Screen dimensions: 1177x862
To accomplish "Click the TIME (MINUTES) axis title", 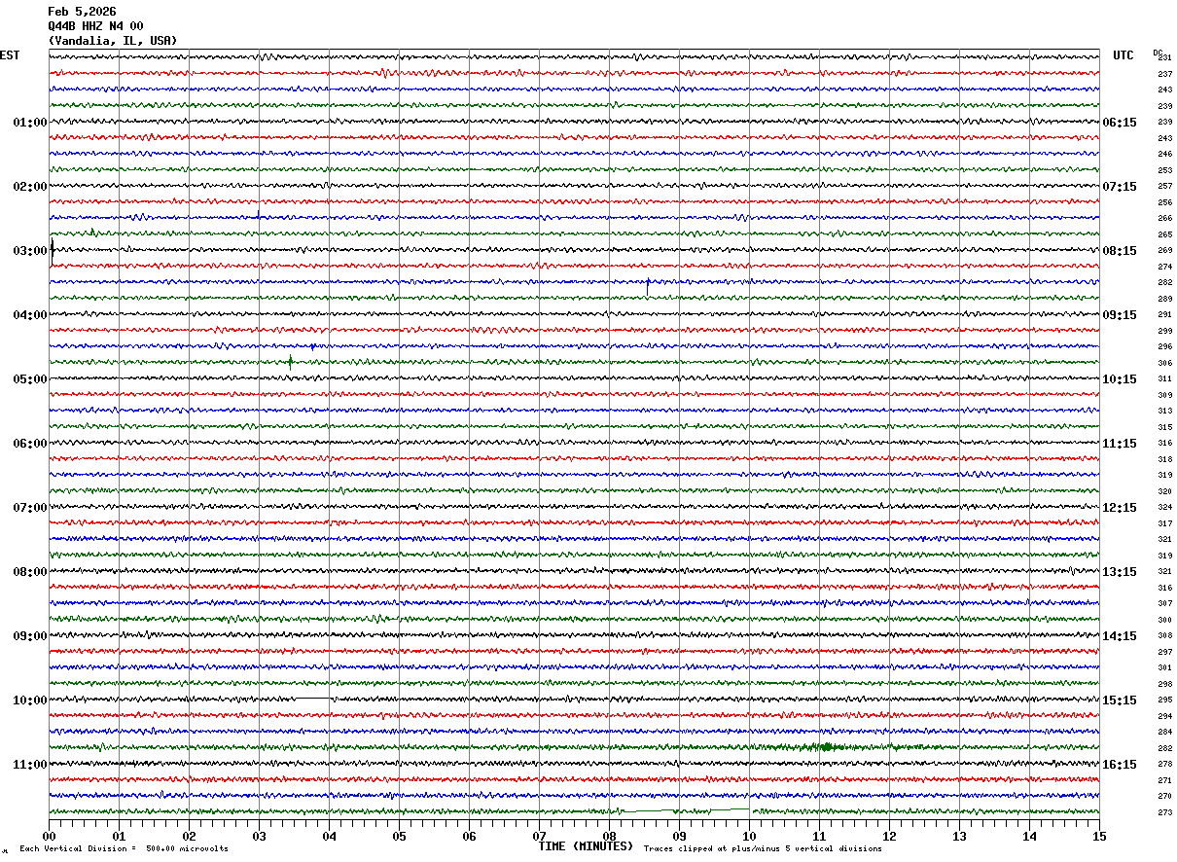I will (x=586, y=846).
